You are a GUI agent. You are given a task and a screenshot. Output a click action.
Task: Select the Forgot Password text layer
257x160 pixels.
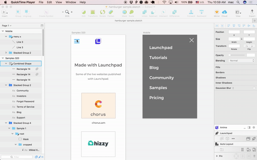point(25,102)
